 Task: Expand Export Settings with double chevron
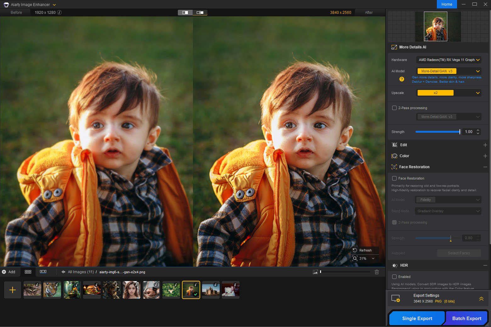click(481, 299)
